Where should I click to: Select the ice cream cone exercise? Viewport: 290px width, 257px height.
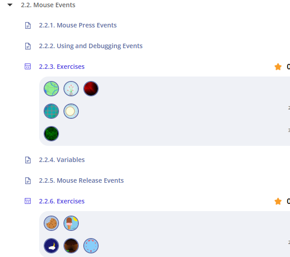coord(71,223)
